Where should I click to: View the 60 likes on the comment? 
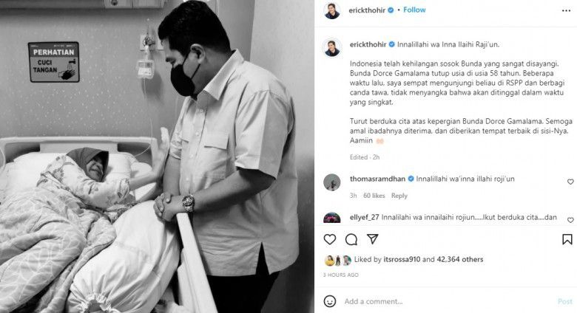pyautogui.click(x=374, y=196)
